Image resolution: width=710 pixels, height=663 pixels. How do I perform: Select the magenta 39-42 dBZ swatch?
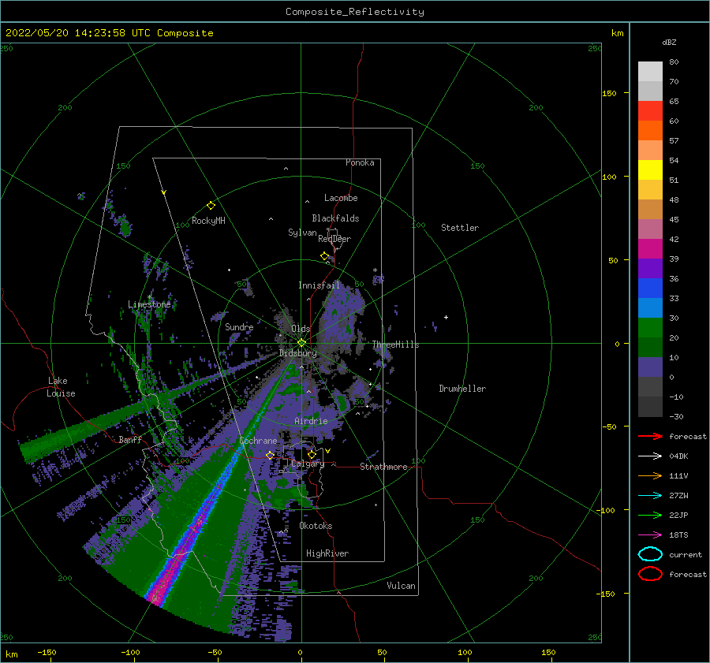tap(650, 249)
